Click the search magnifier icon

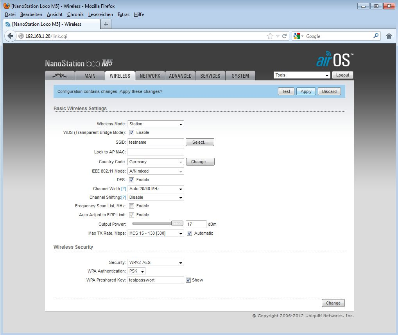coord(376,36)
